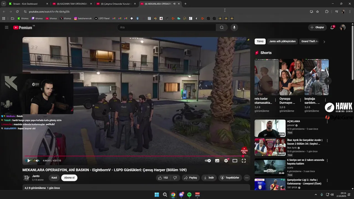Open more actions menu beside Teşekkürler
The width and height of the screenshot is (354, 199).
[x=247, y=178]
